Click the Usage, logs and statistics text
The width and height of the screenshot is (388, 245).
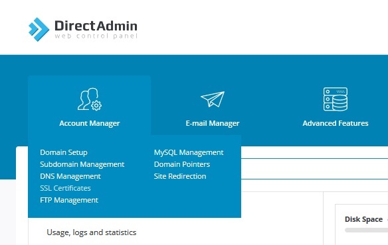click(91, 232)
